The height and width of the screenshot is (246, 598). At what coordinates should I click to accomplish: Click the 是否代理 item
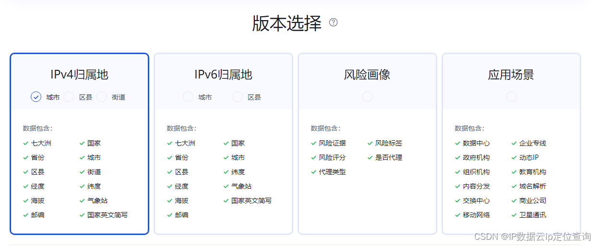coord(389,157)
